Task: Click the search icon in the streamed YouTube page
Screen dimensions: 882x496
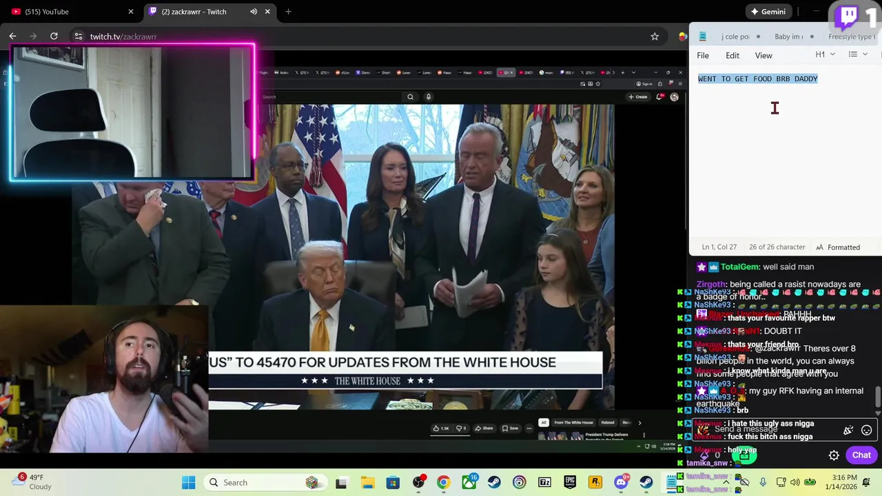Action: click(x=410, y=97)
